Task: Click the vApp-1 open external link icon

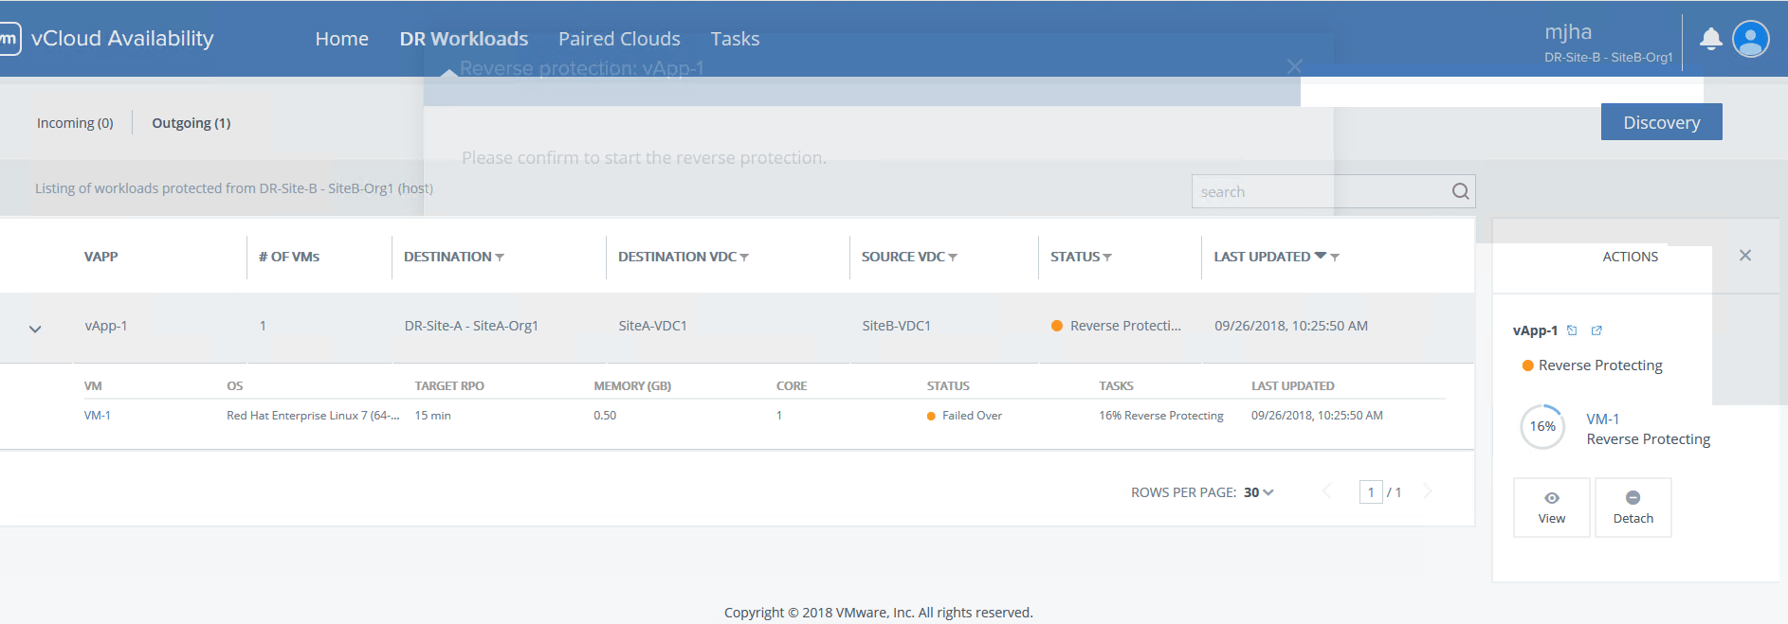Action: [1596, 330]
